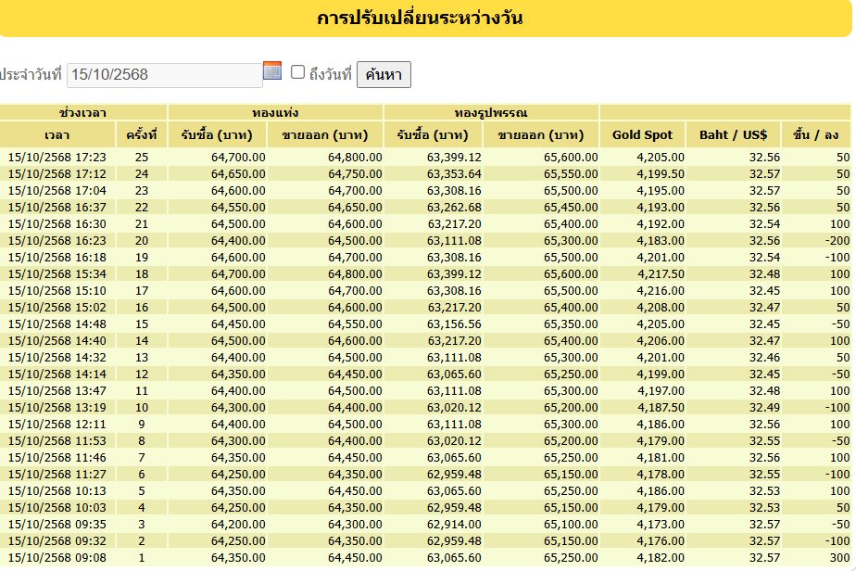Click Gold Spot value 4,173.00

click(660, 524)
